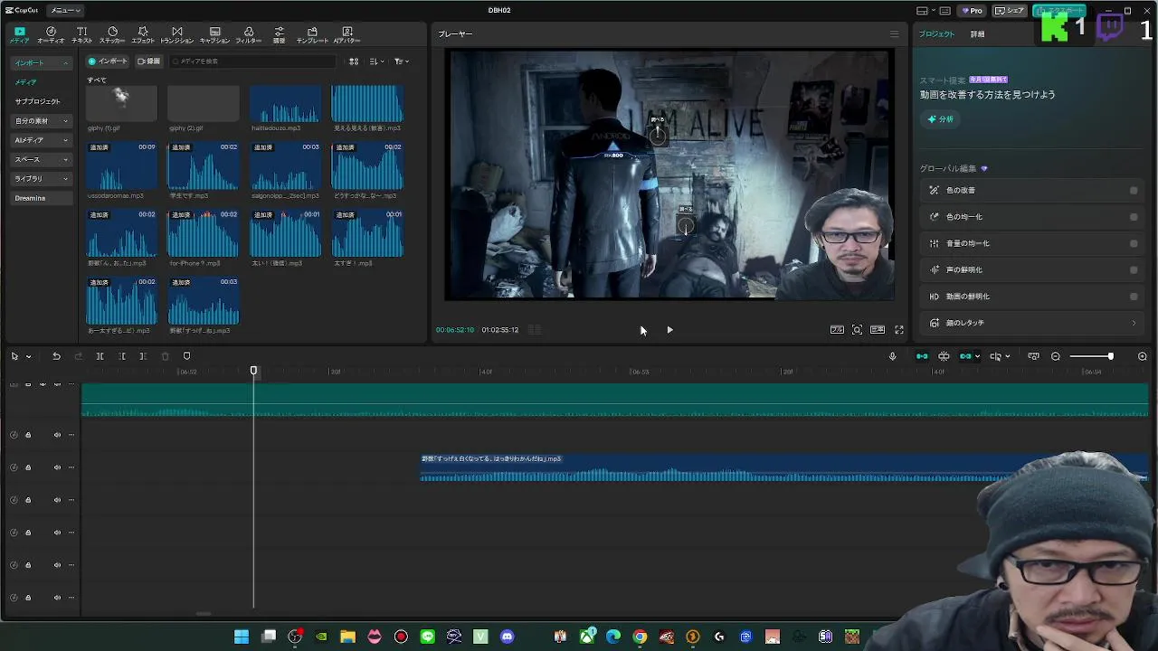Expand the AIメディア sidebar section

(41, 140)
